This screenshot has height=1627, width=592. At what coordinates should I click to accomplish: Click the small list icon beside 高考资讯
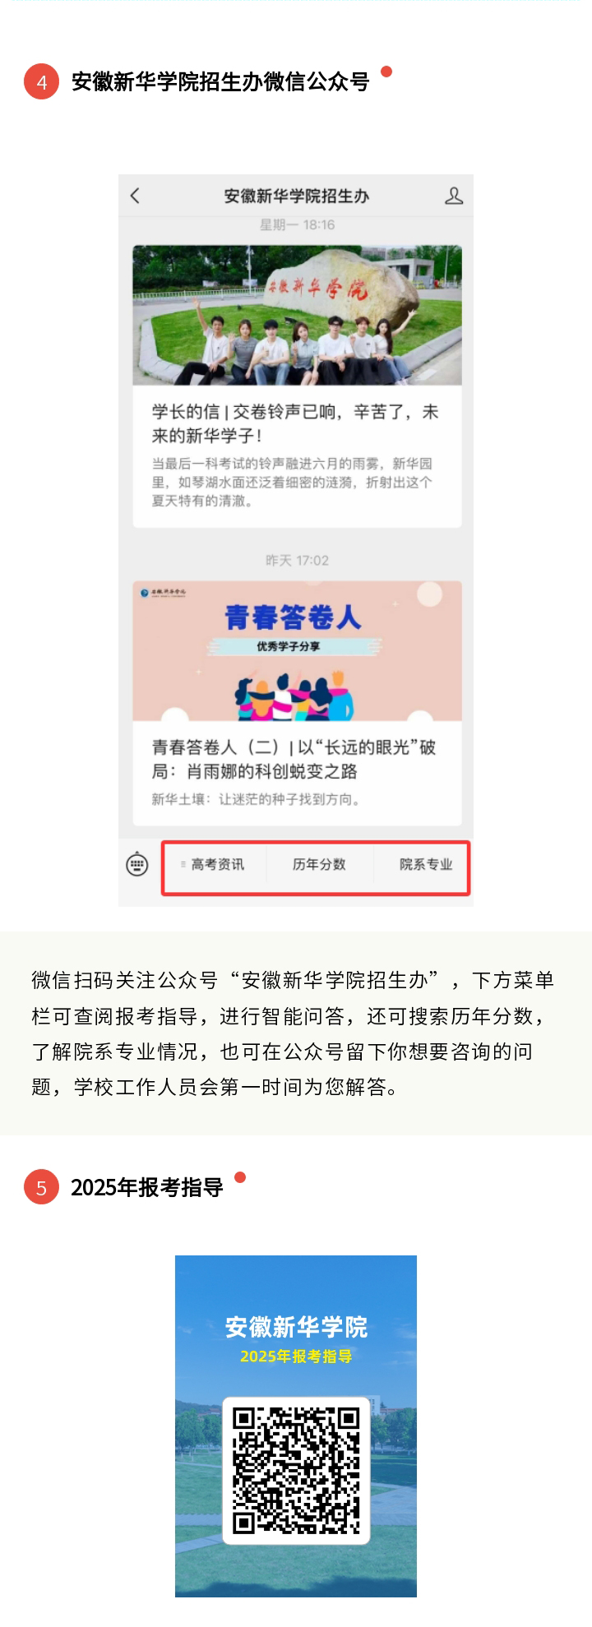[183, 864]
